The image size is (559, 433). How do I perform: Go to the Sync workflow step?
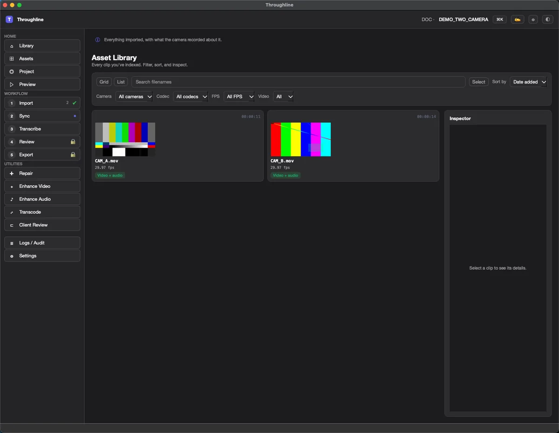[x=42, y=116]
